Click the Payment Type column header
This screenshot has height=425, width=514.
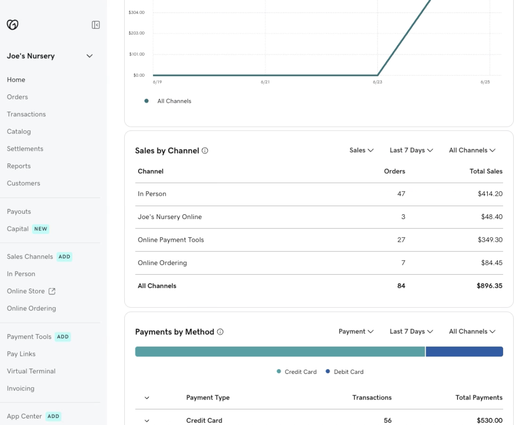tap(208, 398)
